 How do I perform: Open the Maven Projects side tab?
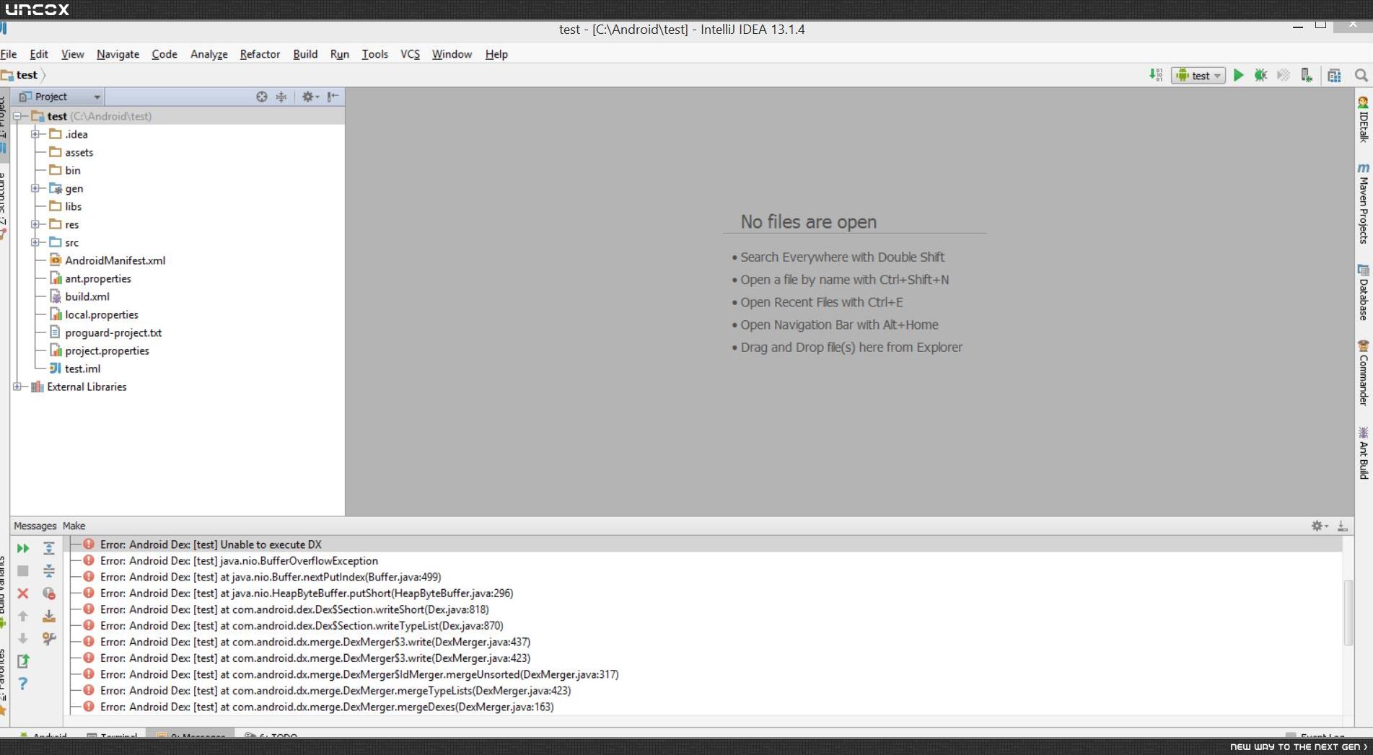[x=1363, y=203]
